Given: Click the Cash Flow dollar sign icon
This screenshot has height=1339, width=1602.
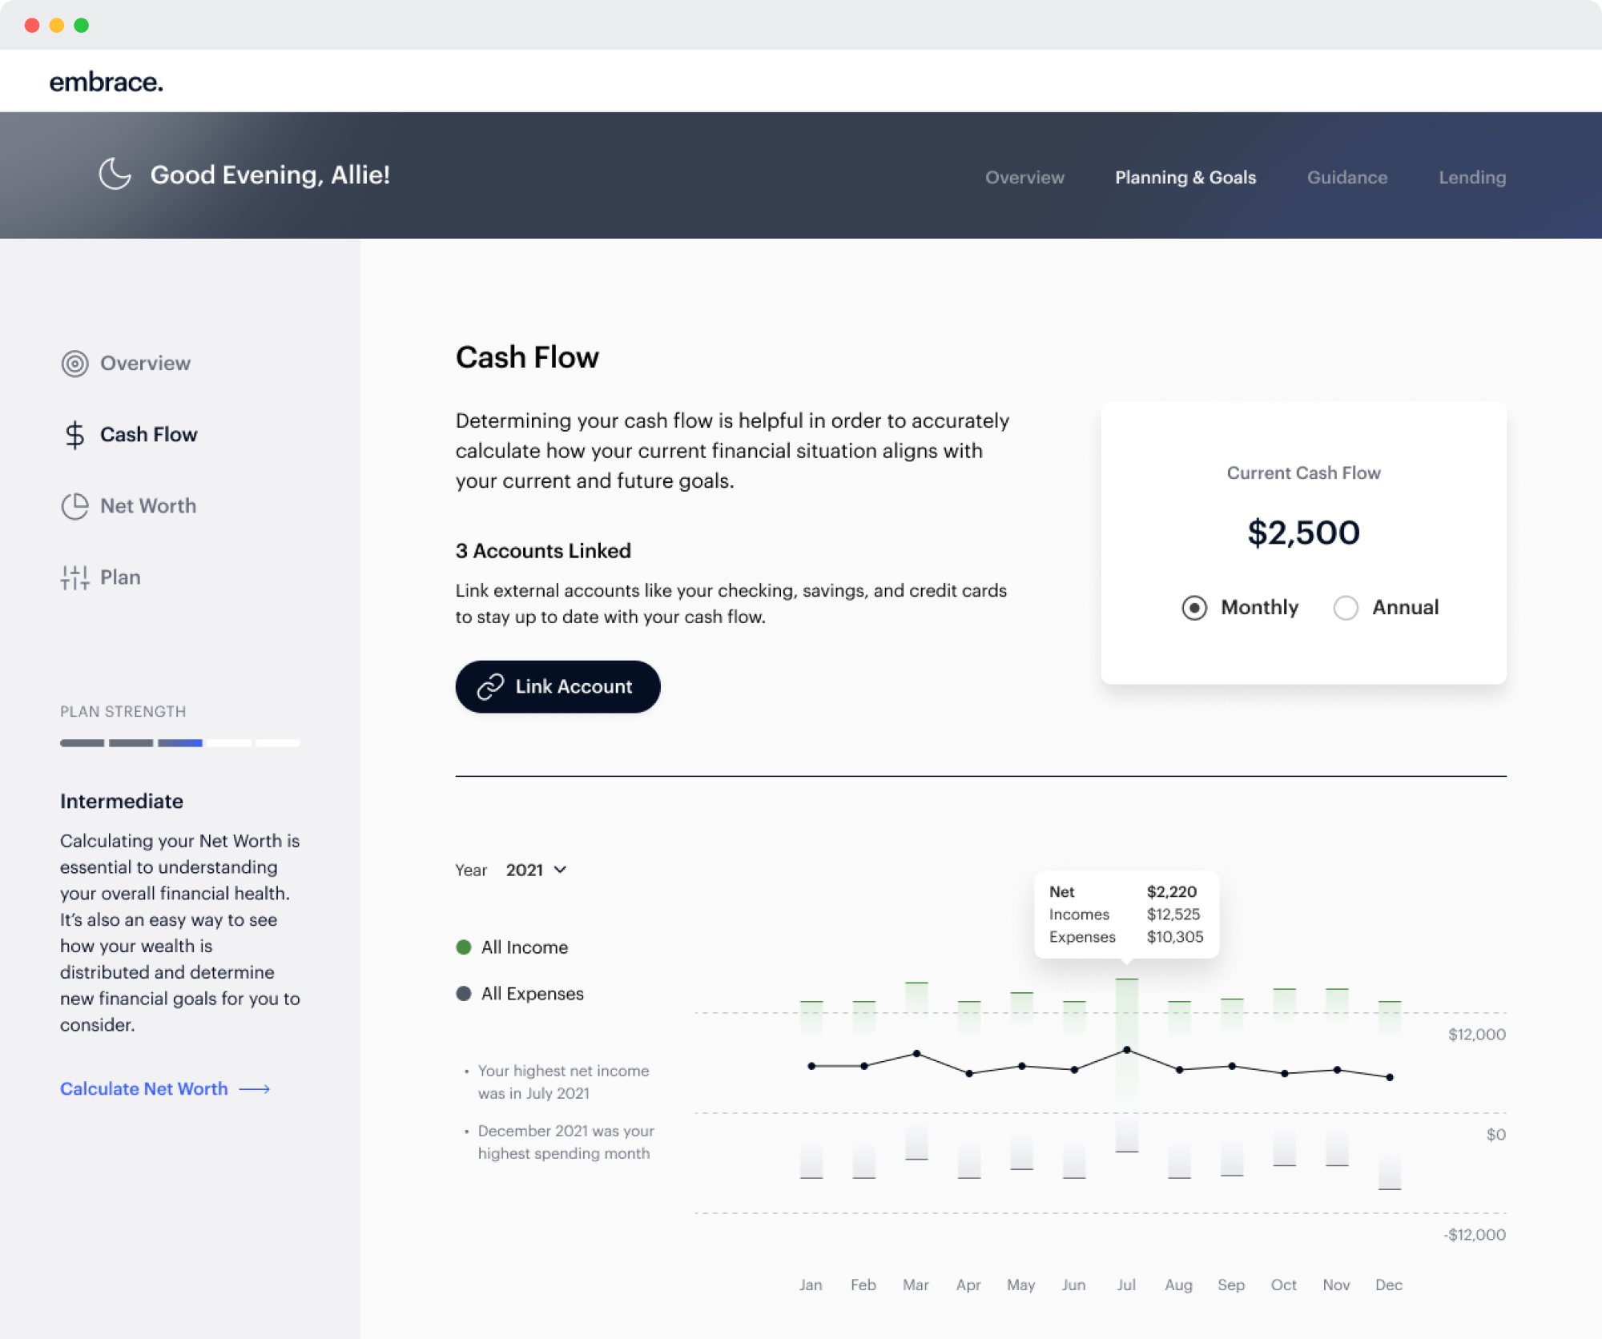Looking at the screenshot, I should pyautogui.click(x=74, y=435).
